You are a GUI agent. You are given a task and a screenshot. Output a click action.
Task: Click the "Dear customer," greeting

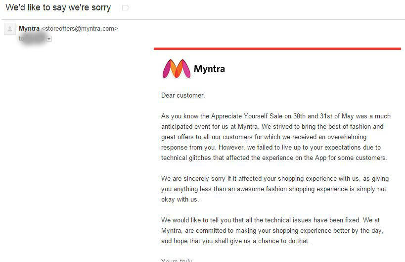tap(182, 95)
